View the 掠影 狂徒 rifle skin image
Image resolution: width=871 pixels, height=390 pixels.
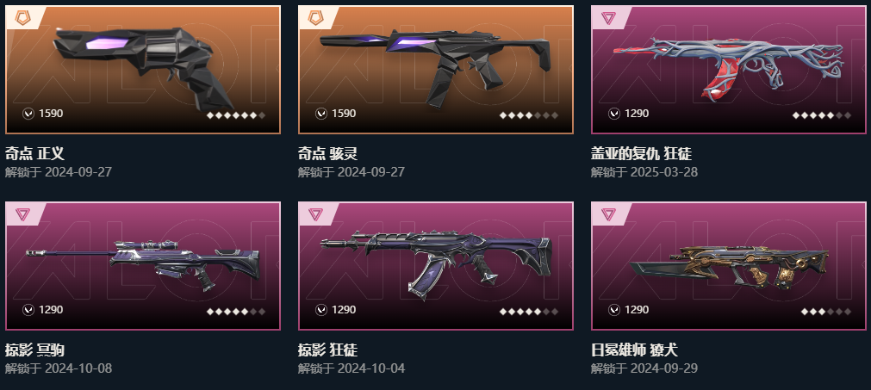[436, 264]
